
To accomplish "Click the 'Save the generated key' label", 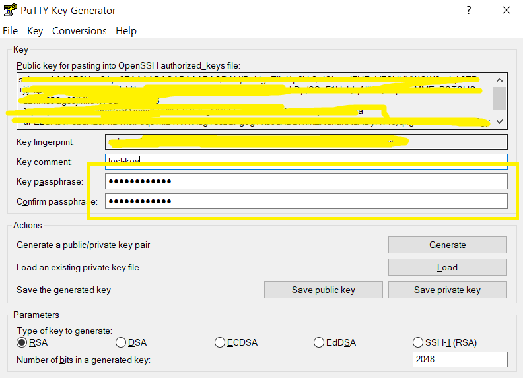I will [x=63, y=290].
